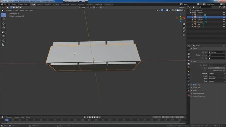Open the timeline Playback menu
This screenshot has width=226, height=127.
9,117
